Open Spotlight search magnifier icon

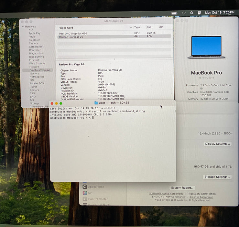click(x=191, y=13)
